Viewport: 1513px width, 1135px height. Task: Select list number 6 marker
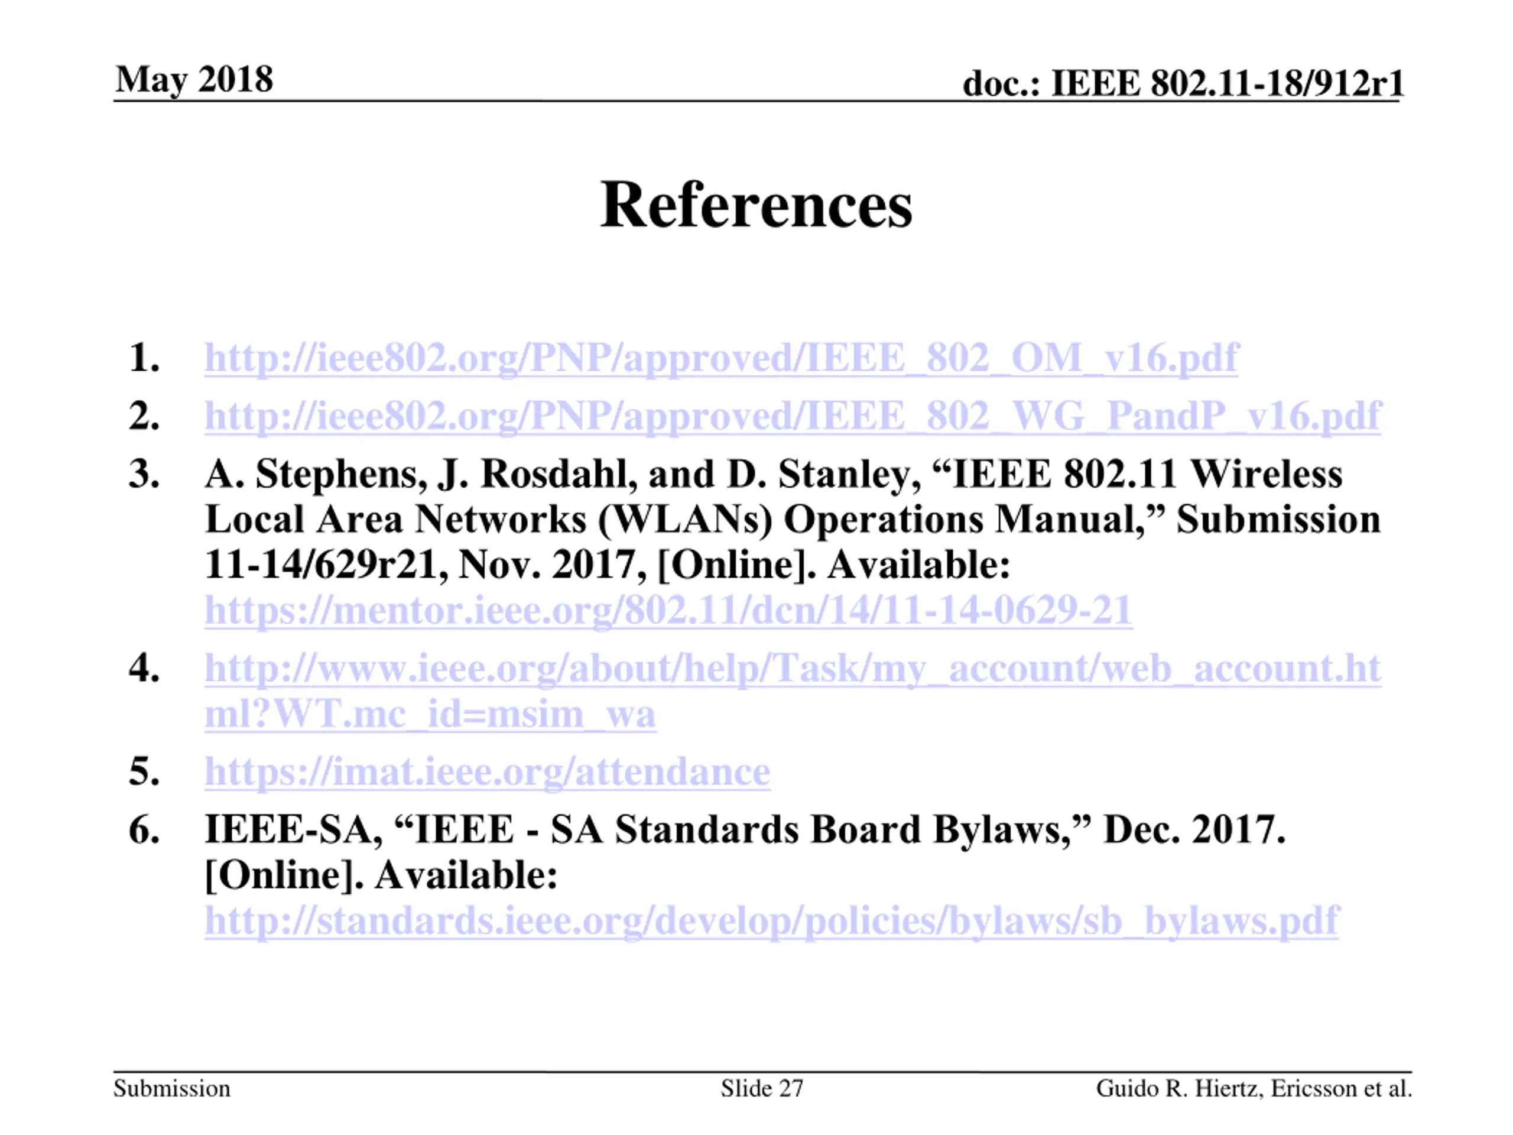point(144,830)
